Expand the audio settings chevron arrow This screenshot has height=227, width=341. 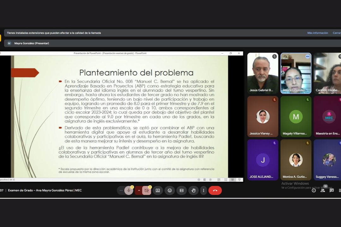(x=138, y=190)
